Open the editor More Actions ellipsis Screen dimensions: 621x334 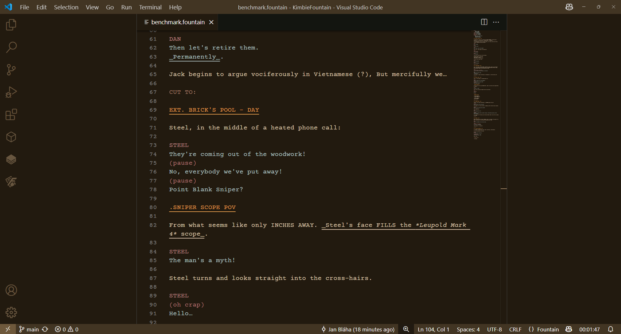(x=496, y=22)
